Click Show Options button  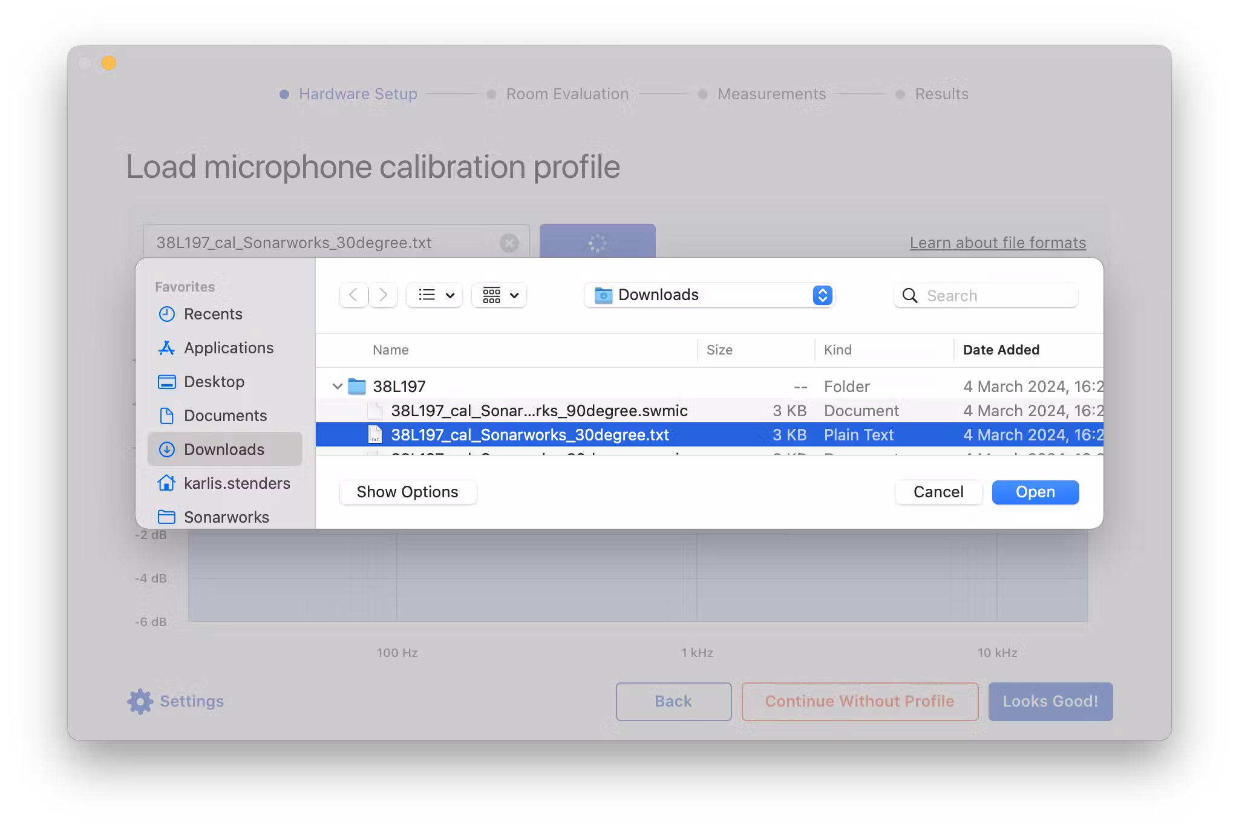(x=407, y=492)
